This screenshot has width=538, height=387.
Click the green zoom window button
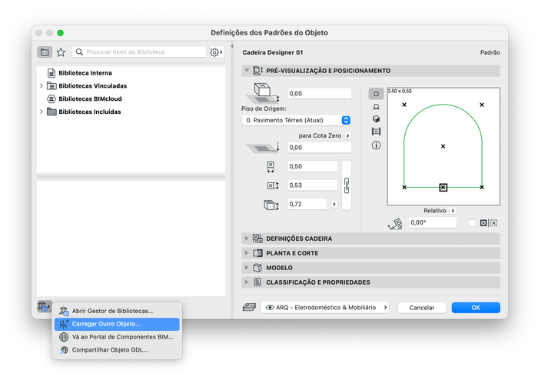(x=61, y=33)
